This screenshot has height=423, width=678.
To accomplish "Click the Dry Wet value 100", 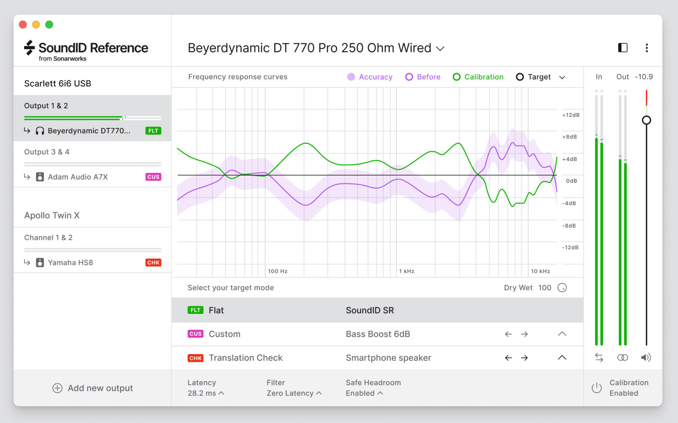I will tap(545, 288).
